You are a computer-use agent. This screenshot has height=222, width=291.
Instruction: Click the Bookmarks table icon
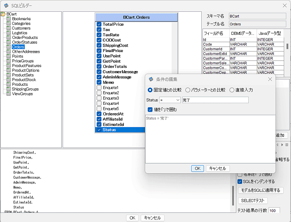[x=8, y=19]
